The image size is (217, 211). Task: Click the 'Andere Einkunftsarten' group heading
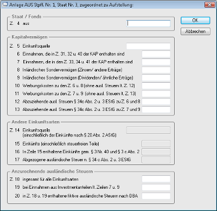36,122
